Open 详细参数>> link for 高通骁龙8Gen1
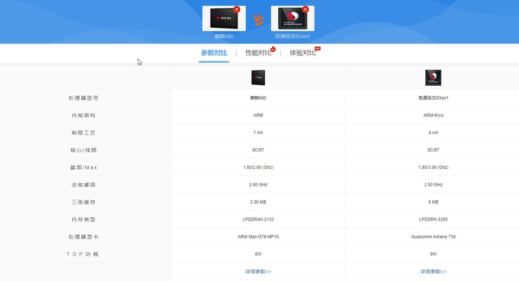Screen dimensions: 519x282 pos(433,272)
